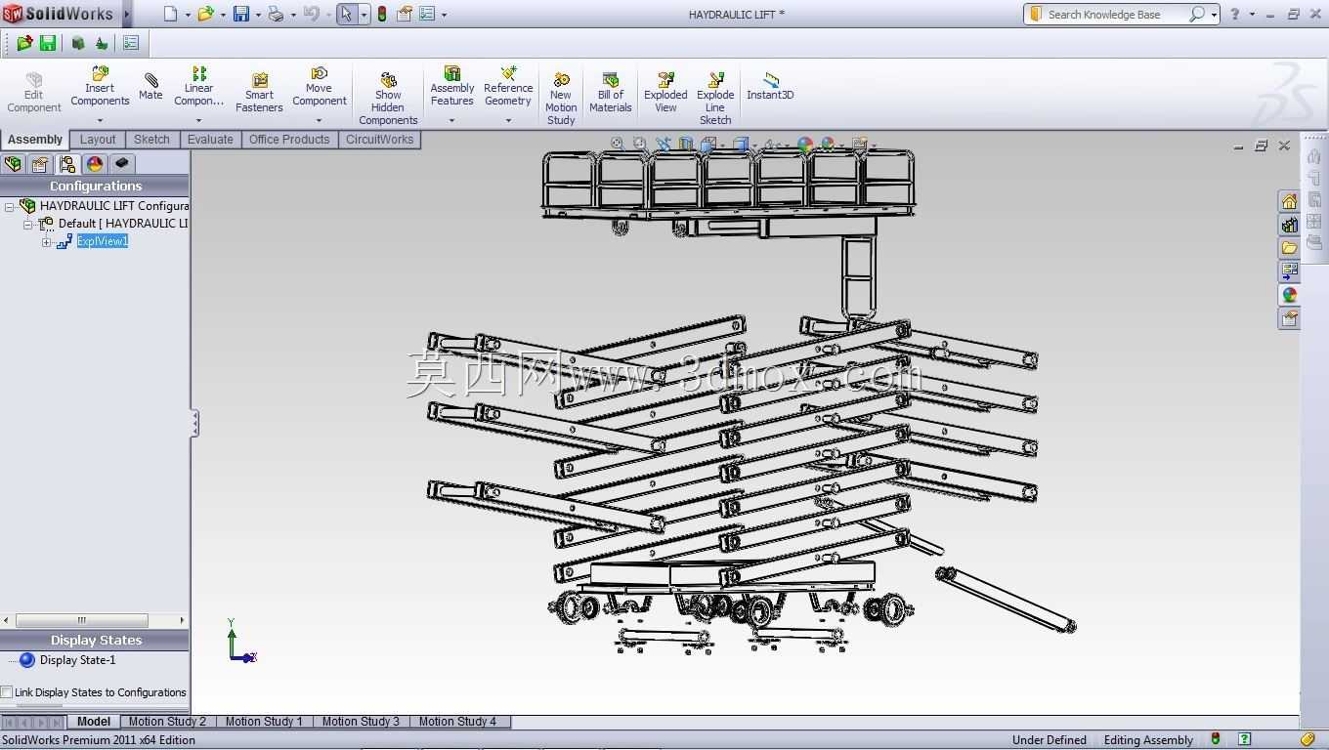Click the Mate tool
This screenshot has height=750, width=1329.
pos(150,87)
